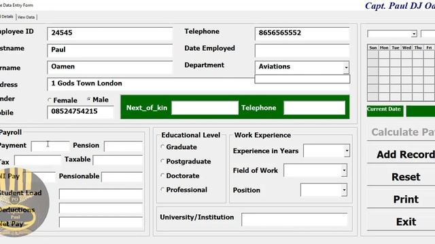The width and height of the screenshot is (435, 244).
Task: Click the Next_of_kin input field
Action: tap(205, 108)
